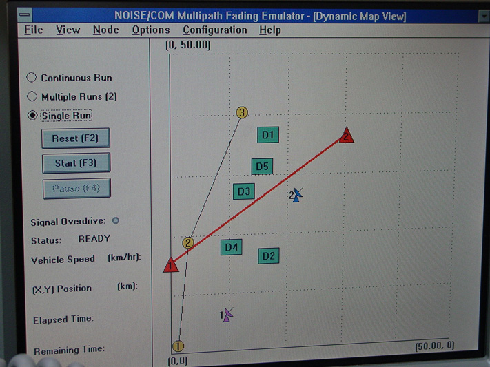Image resolution: width=490 pixels, height=367 pixels.
Task: Open the window system menu box
Action: (25, 14)
